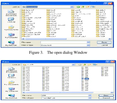The height and width of the screenshot is (103, 117).
Task: Select My Network in upper dialog places bar
Action: 11,43
